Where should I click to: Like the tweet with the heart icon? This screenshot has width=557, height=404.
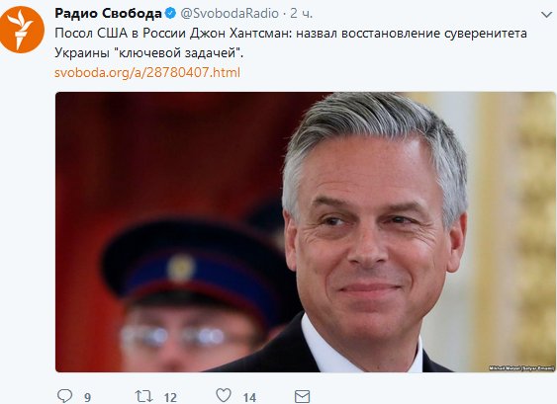pyautogui.click(x=224, y=395)
